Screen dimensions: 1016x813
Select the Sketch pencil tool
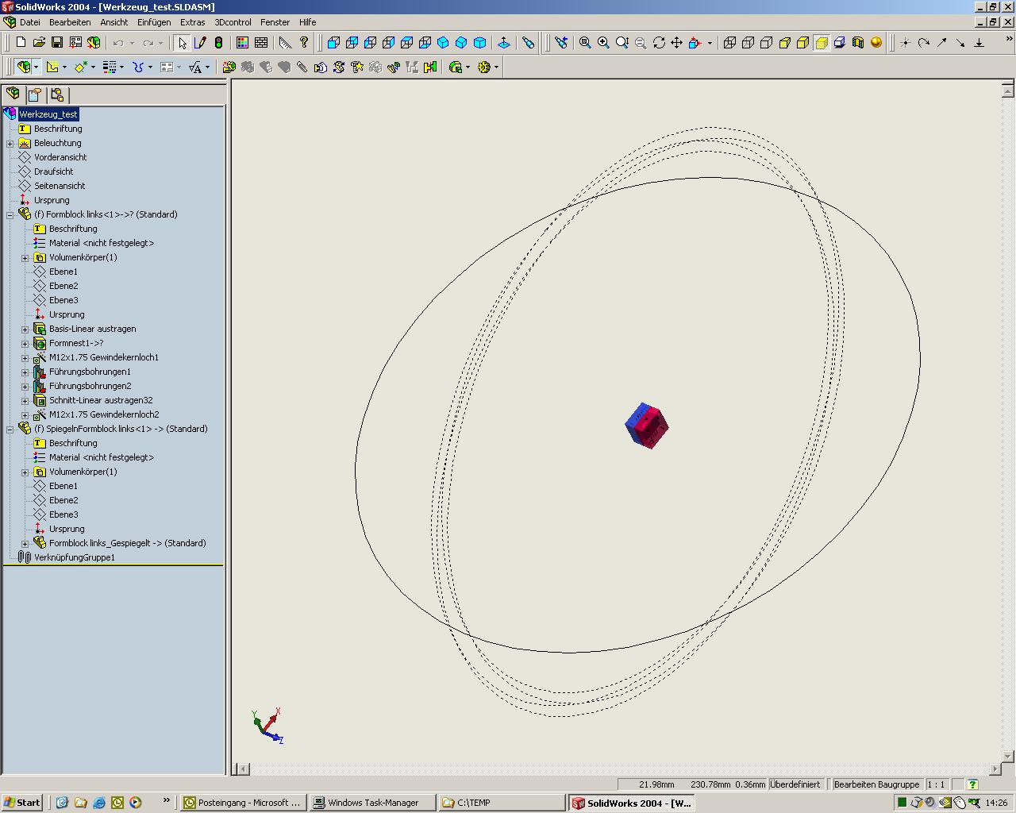coord(201,43)
